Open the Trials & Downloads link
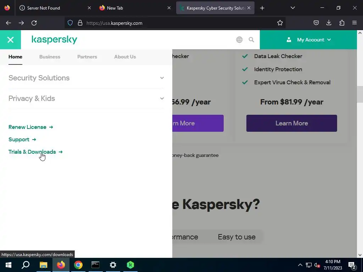The height and width of the screenshot is (272, 363). click(35, 152)
